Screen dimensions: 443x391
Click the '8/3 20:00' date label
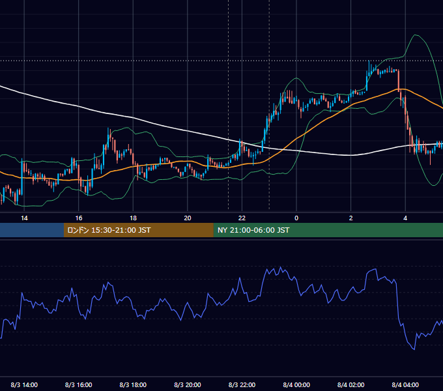pos(188,384)
